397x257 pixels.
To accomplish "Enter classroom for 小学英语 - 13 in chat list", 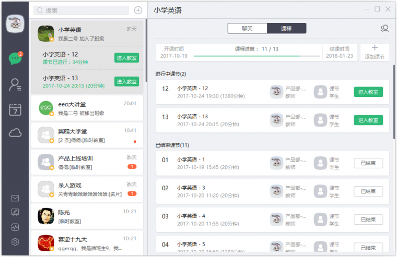I will [126, 81].
